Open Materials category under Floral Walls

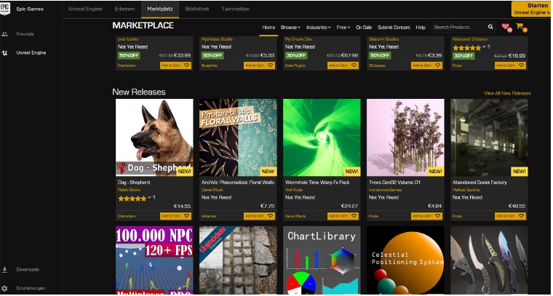(x=209, y=216)
